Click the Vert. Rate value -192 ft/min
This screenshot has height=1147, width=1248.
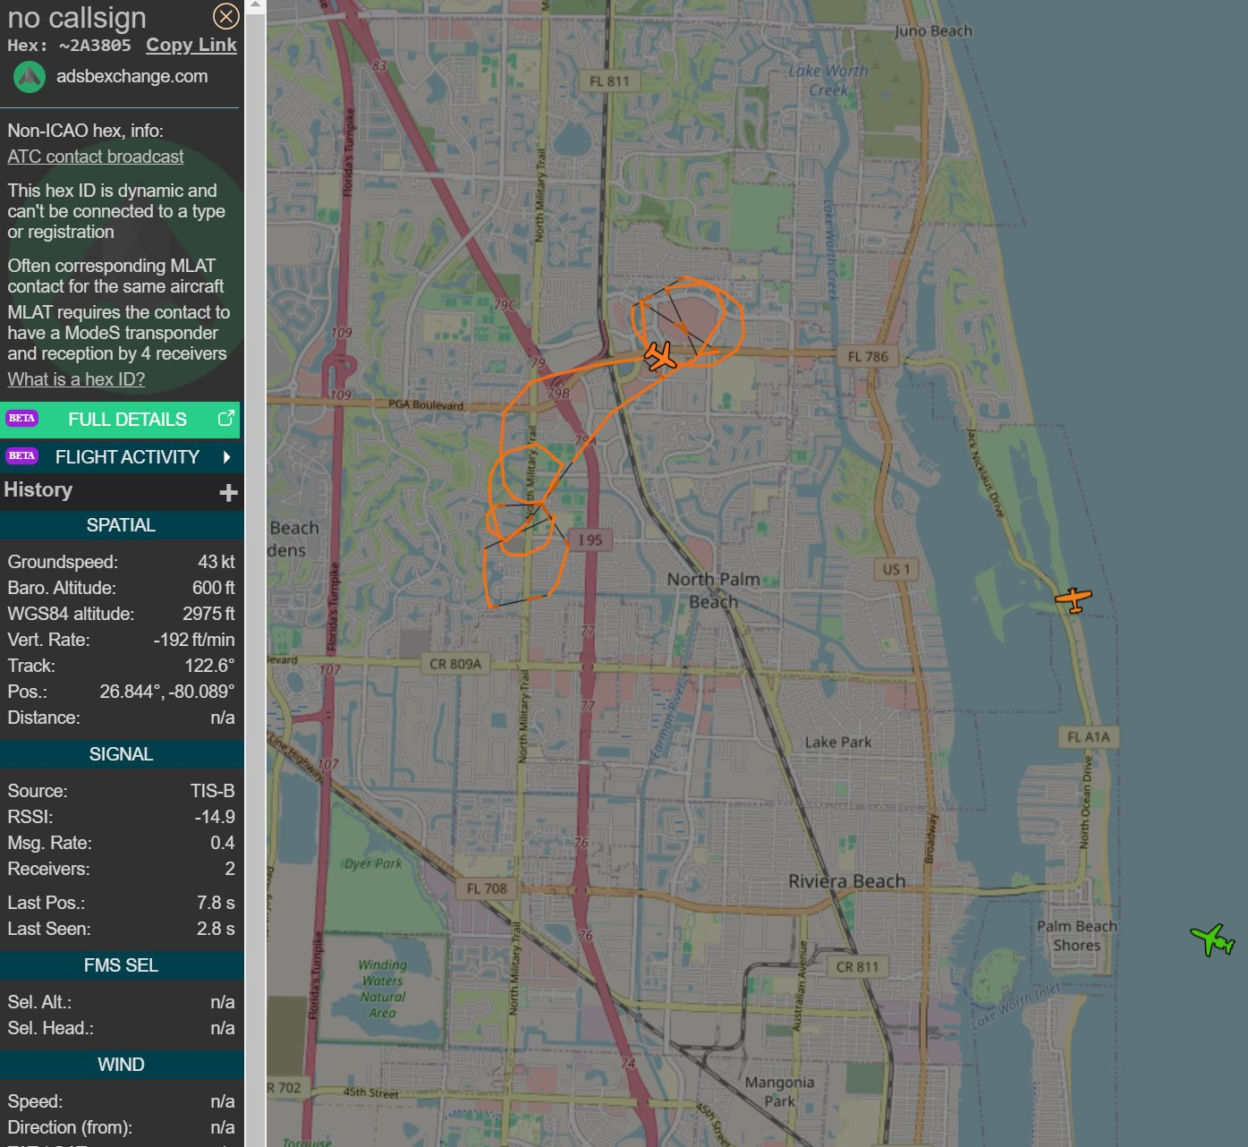pyautogui.click(x=194, y=640)
